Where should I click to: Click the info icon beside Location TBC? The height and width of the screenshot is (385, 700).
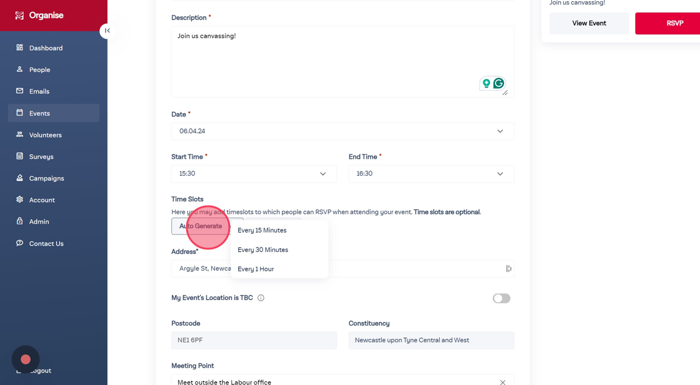coord(261,298)
